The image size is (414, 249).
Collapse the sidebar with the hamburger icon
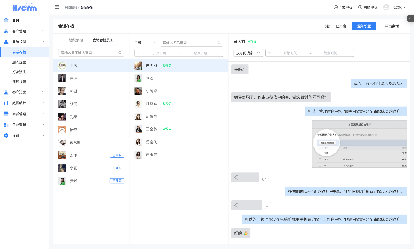(x=57, y=7)
